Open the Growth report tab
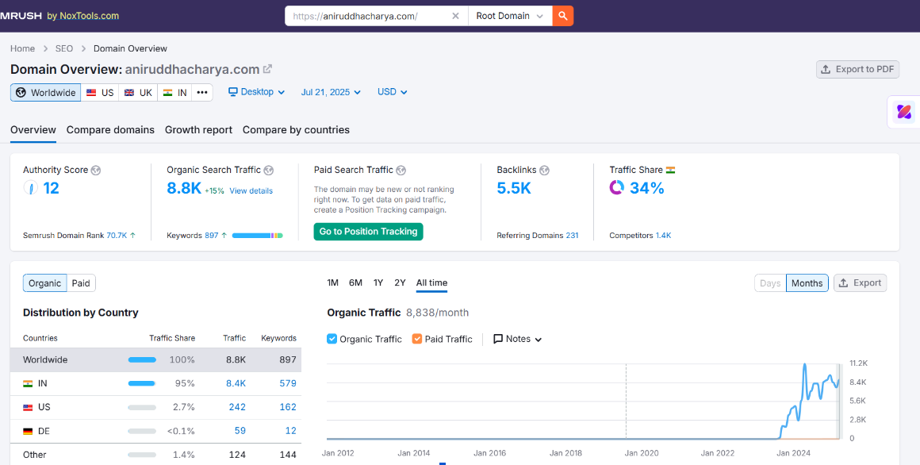This screenshot has width=920, height=465. (x=198, y=130)
